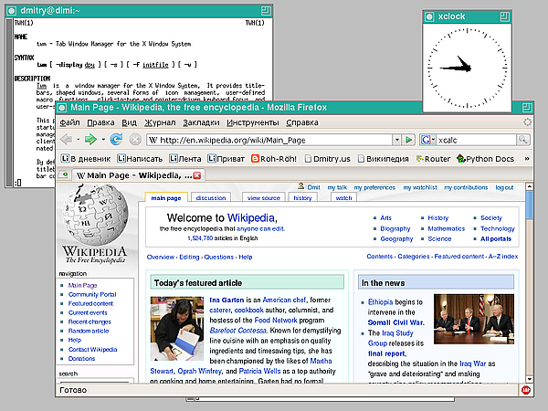Click the Somali Civil War link
Image resolution: width=548 pixels, height=411 pixels.
[x=395, y=322]
